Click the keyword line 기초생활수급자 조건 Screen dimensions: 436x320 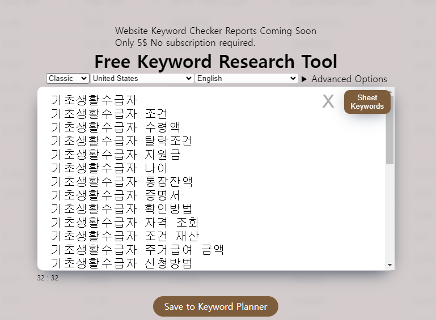click(x=109, y=114)
